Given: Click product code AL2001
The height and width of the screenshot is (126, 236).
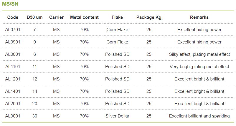Looking at the screenshot, I should click(x=13, y=103).
